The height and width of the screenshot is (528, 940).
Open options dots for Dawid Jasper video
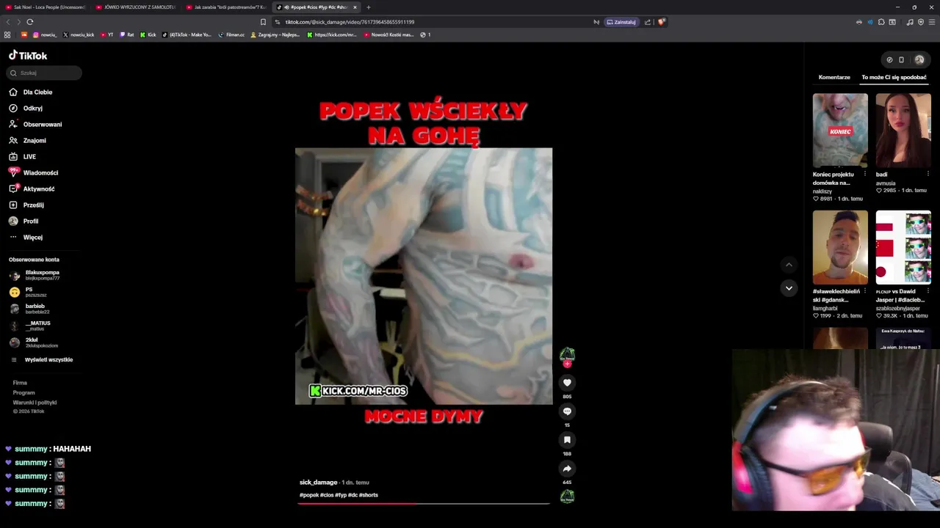[x=928, y=292]
